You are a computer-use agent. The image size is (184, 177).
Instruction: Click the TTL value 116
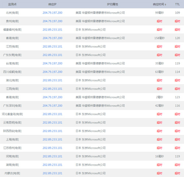tap(177, 106)
